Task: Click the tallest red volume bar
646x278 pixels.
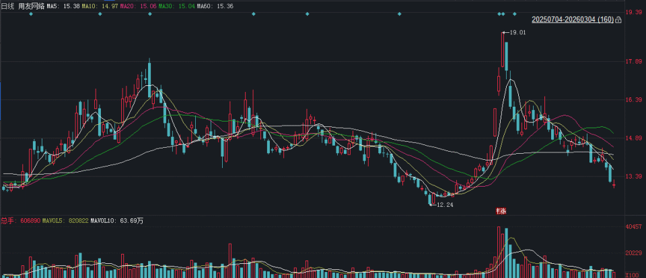Action: pyautogui.click(x=499, y=252)
